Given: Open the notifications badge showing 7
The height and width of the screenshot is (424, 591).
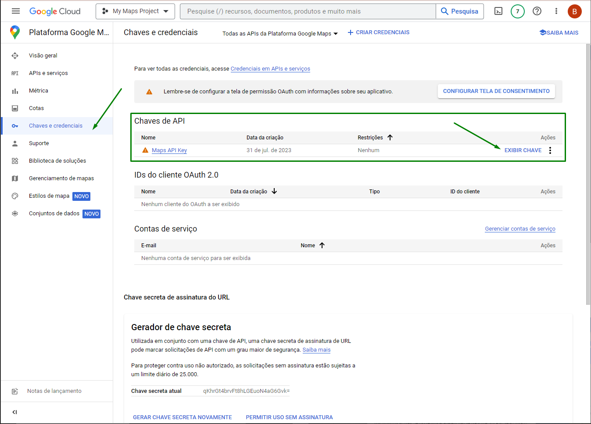Looking at the screenshot, I should (518, 11).
